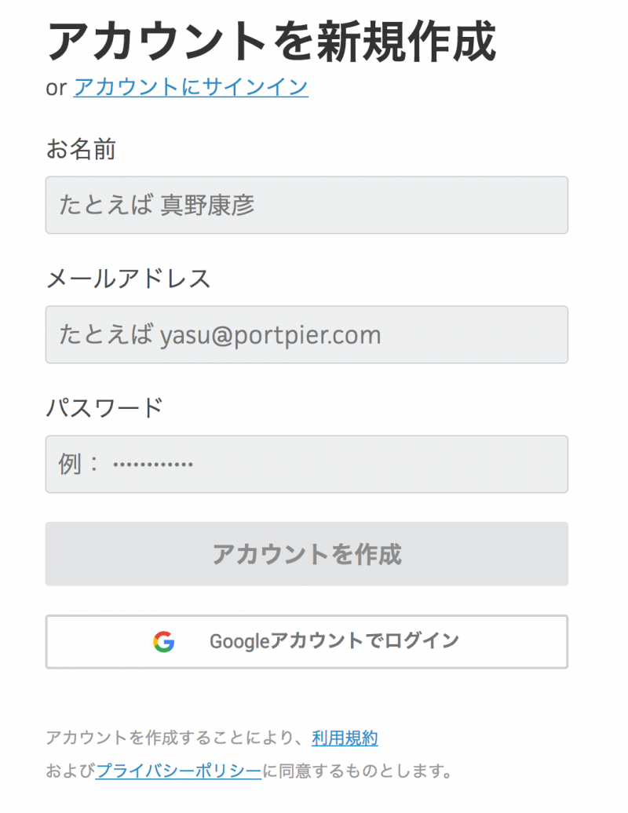The width and height of the screenshot is (628, 813).
Task: Click the password dots placeholder
Action: click(153, 464)
